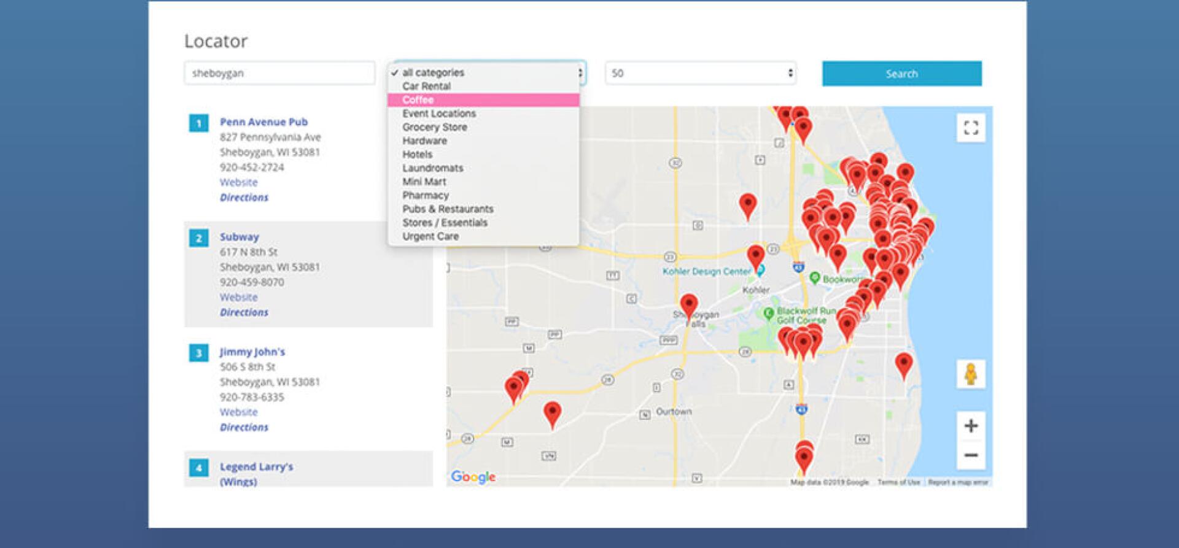Get Directions to Jimmy John's

pos(244,427)
